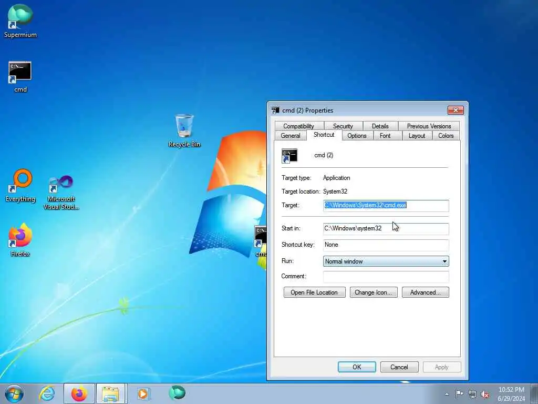The image size is (538, 404).
Task: Select Microsoft Visual Studio desktop shortcut
Action: [x=61, y=193]
